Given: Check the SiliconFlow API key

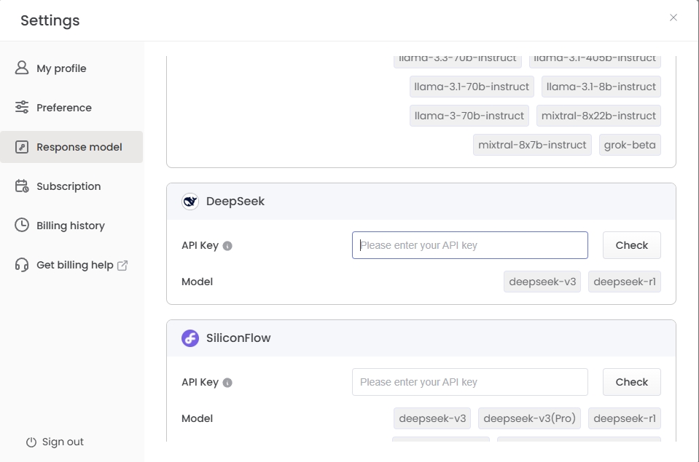Looking at the screenshot, I should pos(631,382).
